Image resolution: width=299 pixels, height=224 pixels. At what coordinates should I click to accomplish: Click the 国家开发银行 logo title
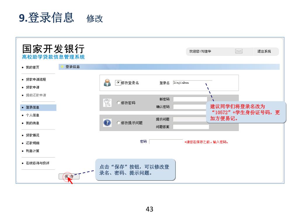(53, 49)
